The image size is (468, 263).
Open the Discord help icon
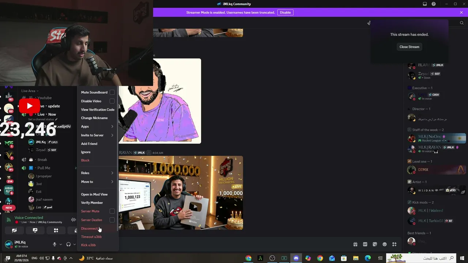coord(434,4)
